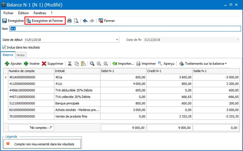Screen dimensions: 243x151
Task: Select account 701000000000000 cell
Action: click(x=31, y=117)
